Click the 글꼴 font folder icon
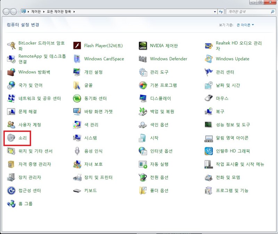Image resolution: width=278 pixels, height=234 pixels. tap(77, 85)
